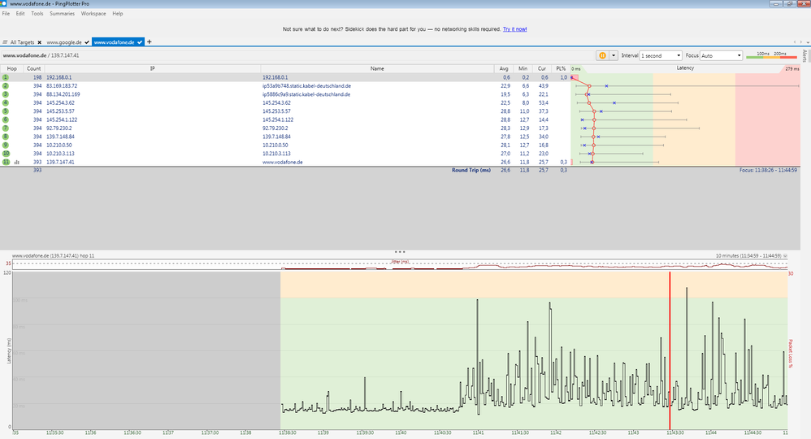
Task: Select hop 9 green circle icon
Action: click(6, 145)
